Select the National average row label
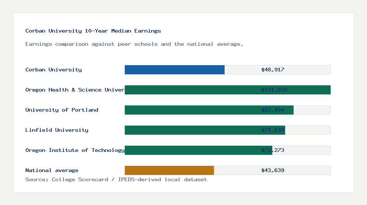 tap(52, 170)
